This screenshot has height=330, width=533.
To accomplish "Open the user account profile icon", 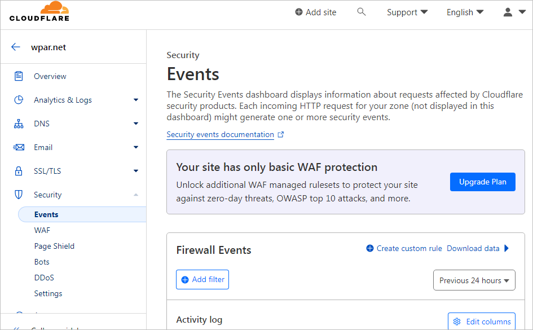I will (514, 12).
